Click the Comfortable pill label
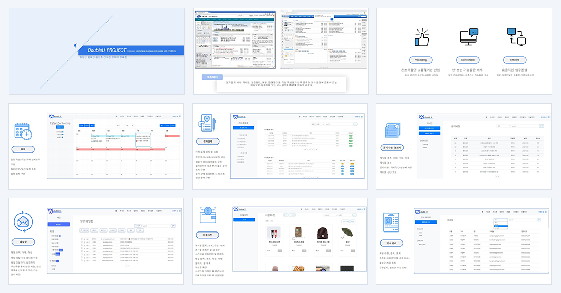 coord(468,60)
